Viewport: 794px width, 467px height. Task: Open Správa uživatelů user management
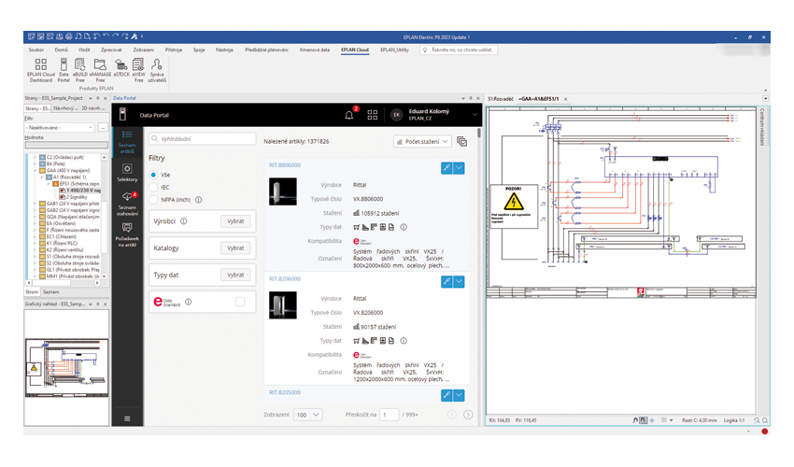(157, 70)
